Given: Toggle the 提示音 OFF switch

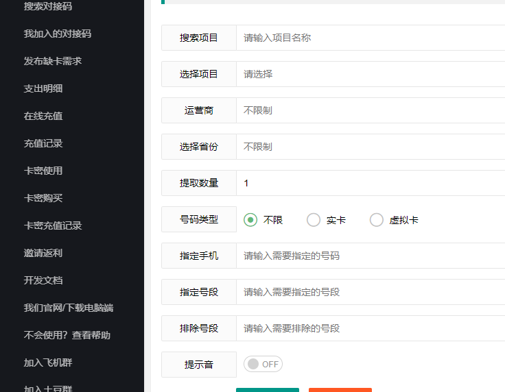Looking at the screenshot, I should click(x=263, y=364).
